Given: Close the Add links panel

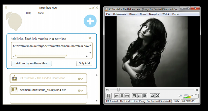Looking at the screenshot, I should (90, 38).
